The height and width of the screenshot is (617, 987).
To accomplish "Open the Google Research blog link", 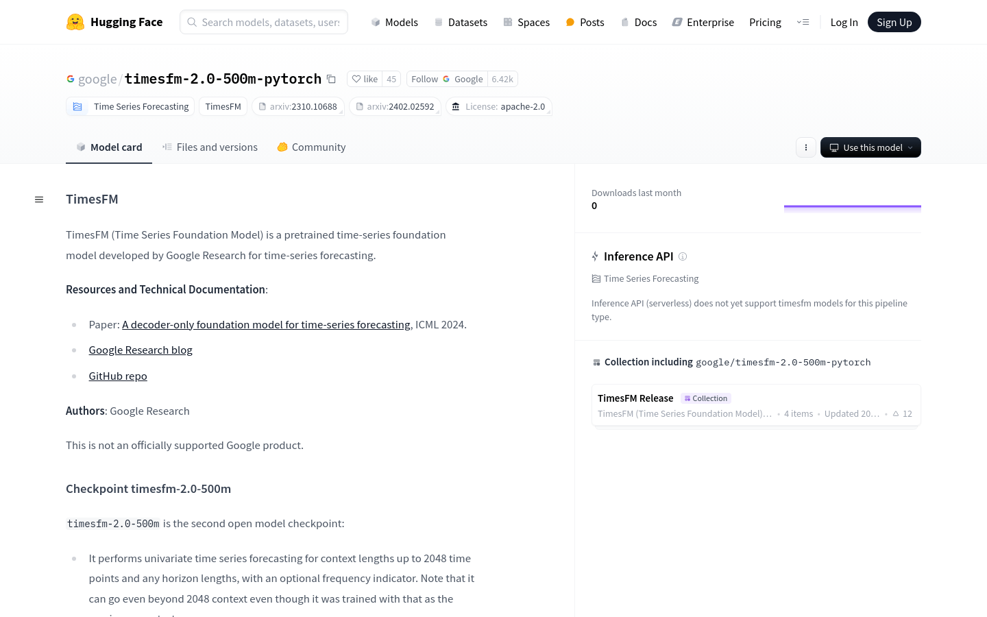I will point(141,350).
